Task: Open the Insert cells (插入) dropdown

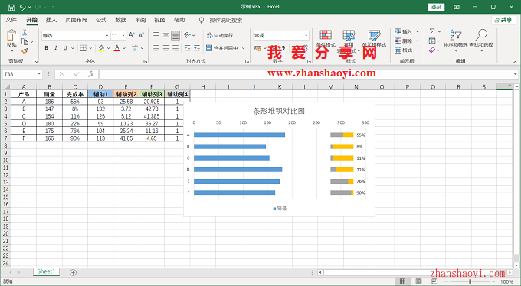Action: click(x=418, y=31)
